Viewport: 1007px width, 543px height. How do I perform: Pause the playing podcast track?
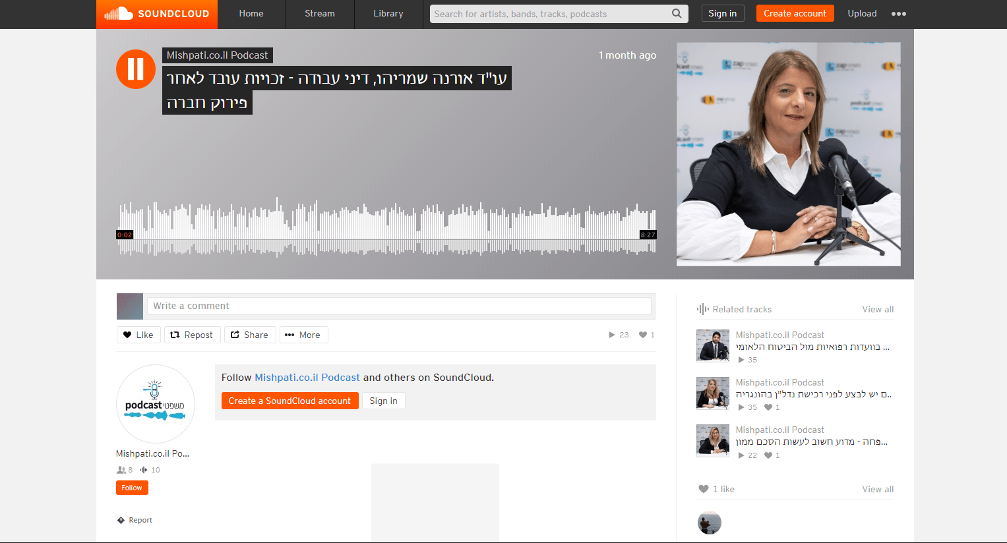pyautogui.click(x=135, y=69)
